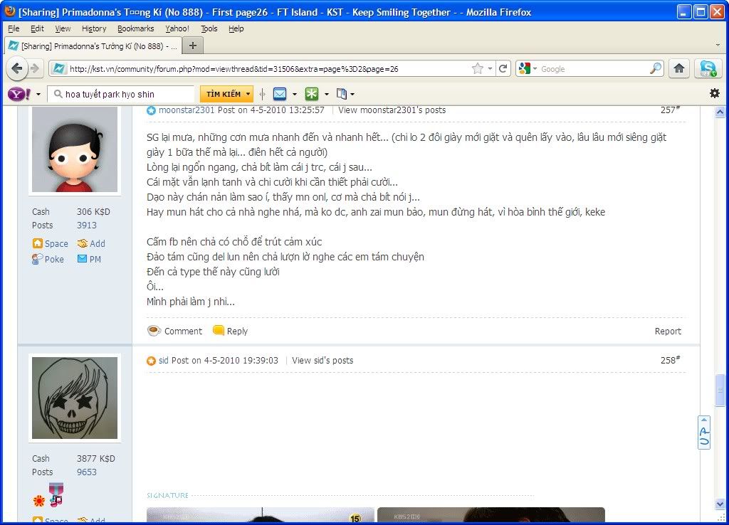Click the green asterisk toolbar icon
The image size is (729, 525).
312,95
